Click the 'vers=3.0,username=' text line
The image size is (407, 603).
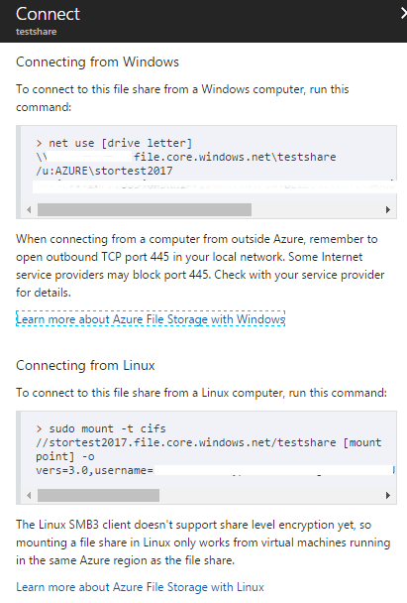coord(94,470)
